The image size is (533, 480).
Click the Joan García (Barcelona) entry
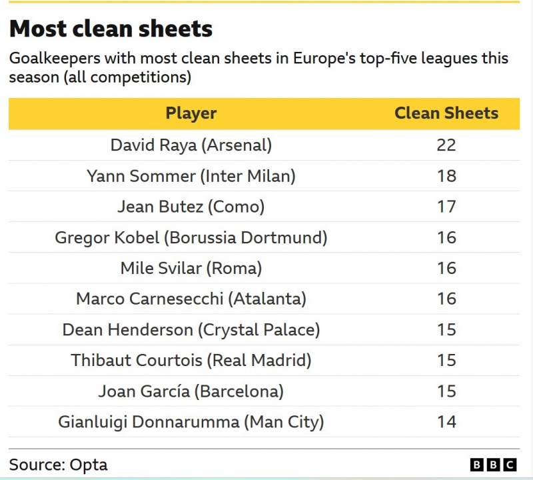191,391
